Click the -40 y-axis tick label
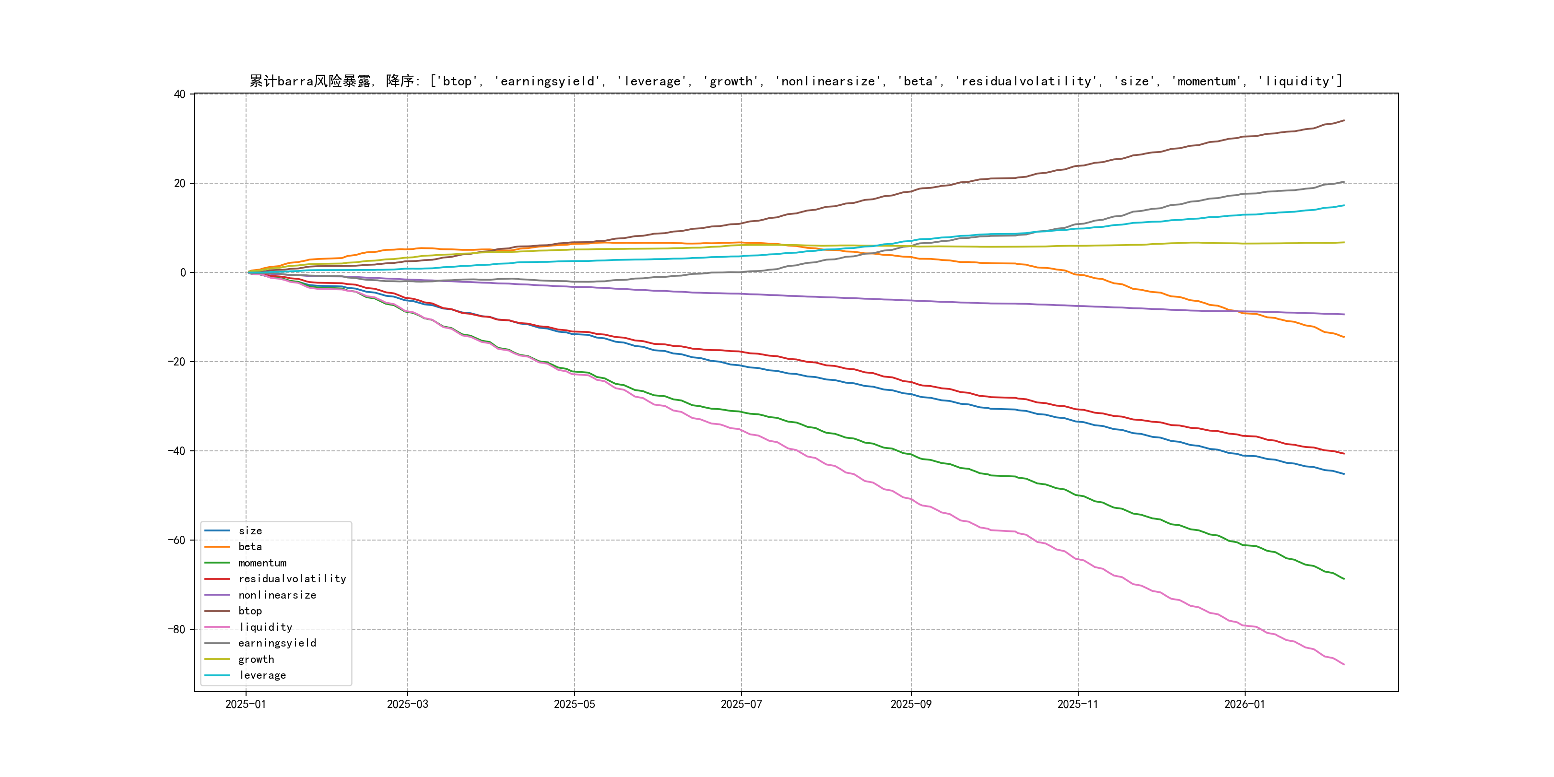Screen dimensions: 1554x777 point(177,451)
